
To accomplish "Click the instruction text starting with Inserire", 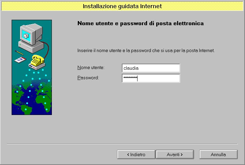I will click(x=146, y=51).
